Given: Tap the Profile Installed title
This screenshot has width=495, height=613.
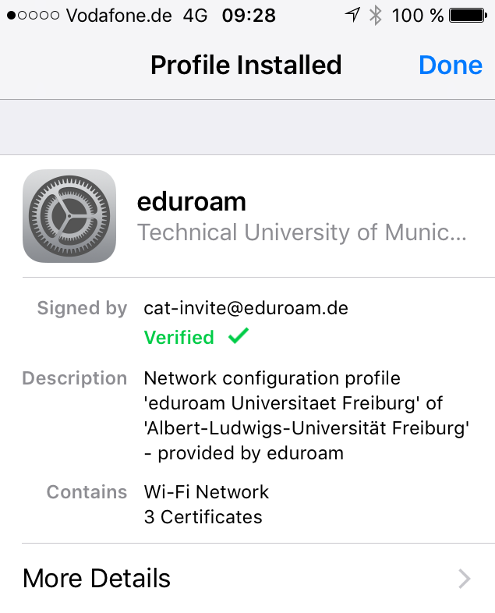Looking at the screenshot, I should (246, 65).
